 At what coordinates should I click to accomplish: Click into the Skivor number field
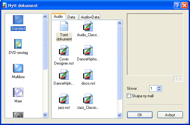point(153,89)
